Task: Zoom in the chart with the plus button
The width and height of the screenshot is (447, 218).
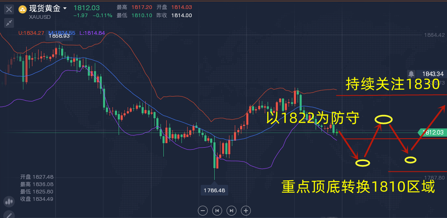Action: coord(246,211)
